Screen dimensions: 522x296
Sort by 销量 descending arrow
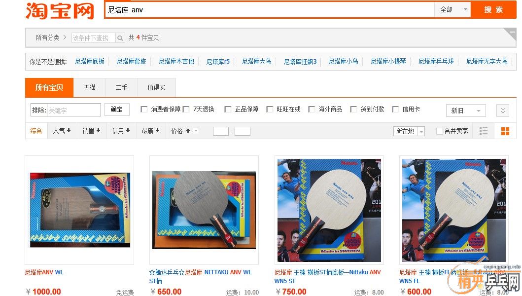[99, 131]
